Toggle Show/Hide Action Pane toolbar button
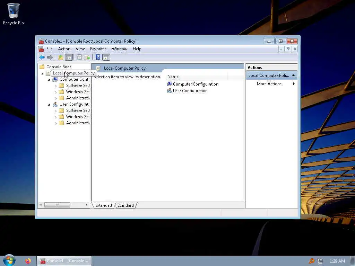355x266 pixels. point(106,57)
